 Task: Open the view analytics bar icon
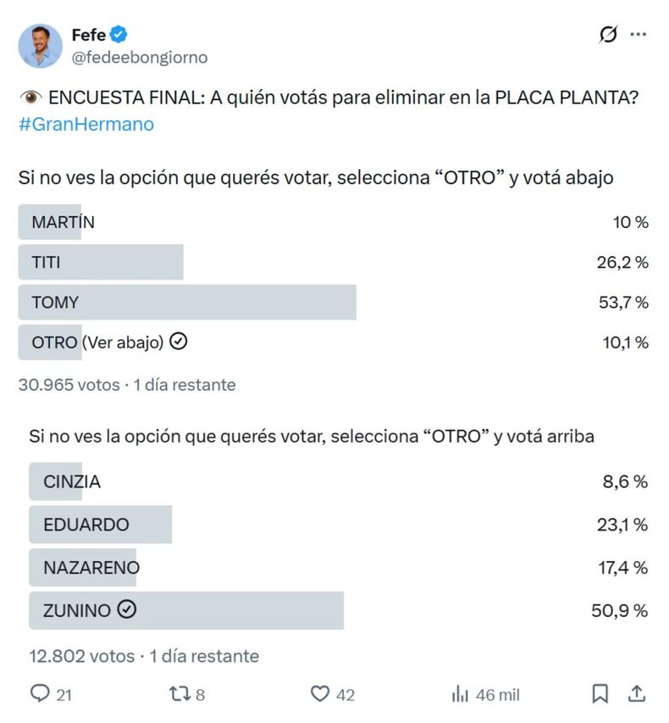tap(460, 694)
